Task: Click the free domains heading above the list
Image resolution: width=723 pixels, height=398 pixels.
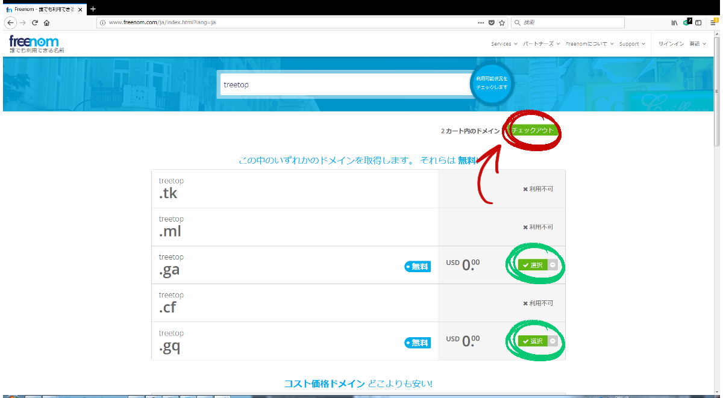Action: pyautogui.click(x=359, y=161)
